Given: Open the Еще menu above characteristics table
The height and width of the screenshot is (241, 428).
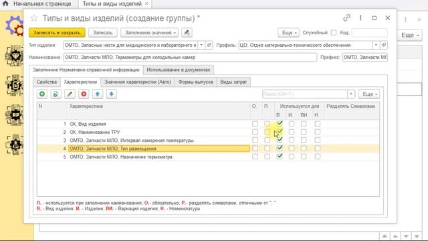Looking at the screenshot, I should pos(369,94).
